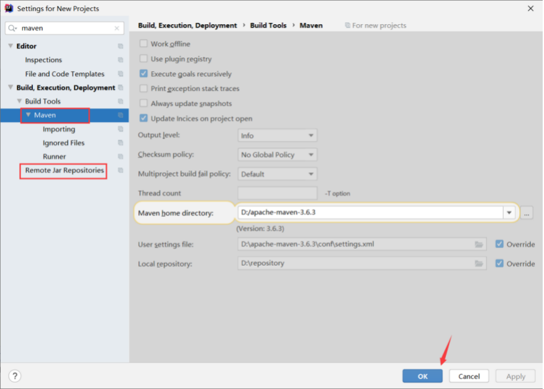
Task: Click the icon at right of Maven row
Action: (120, 115)
